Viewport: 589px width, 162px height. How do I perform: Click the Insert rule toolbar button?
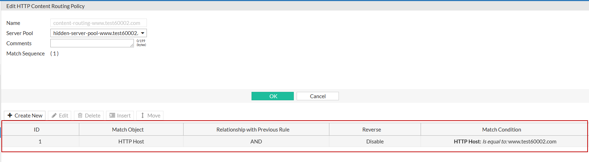(120, 115)
